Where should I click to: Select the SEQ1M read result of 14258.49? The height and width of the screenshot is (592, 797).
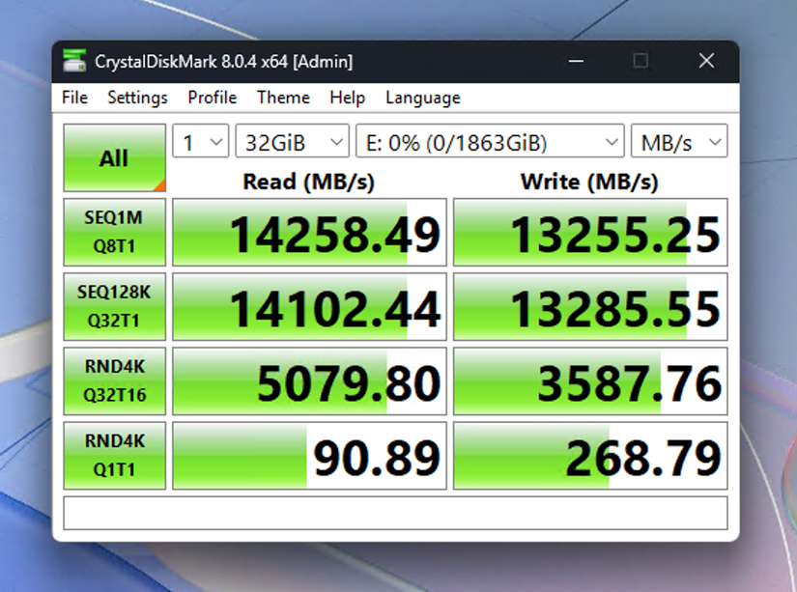(x=309, y=232)
